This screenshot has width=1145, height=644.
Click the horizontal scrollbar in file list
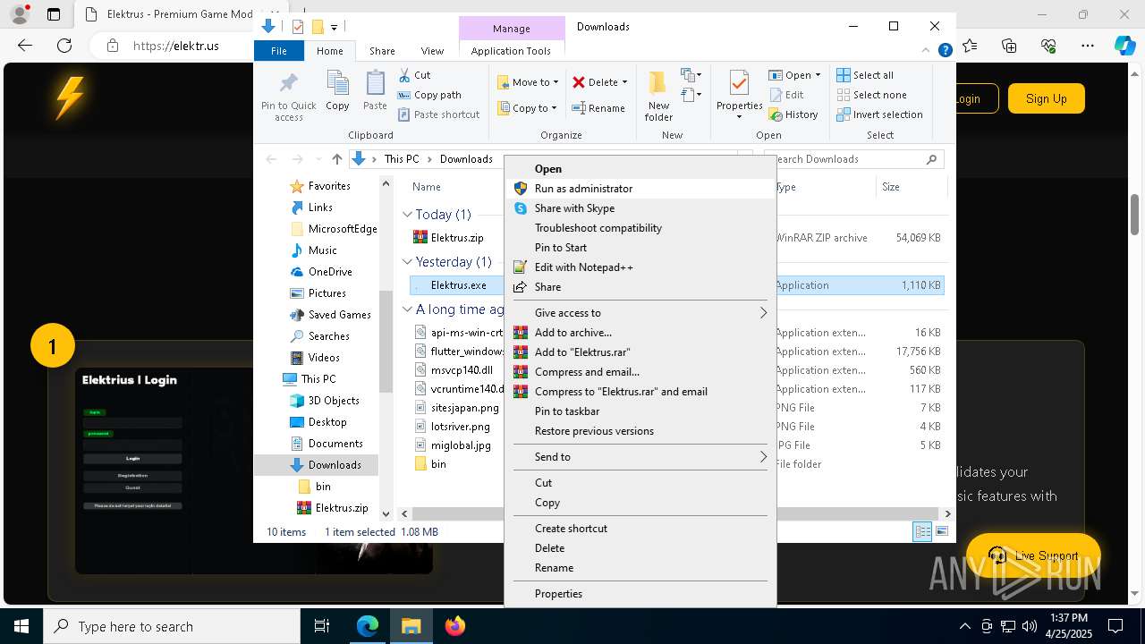(x=677, y=514)
